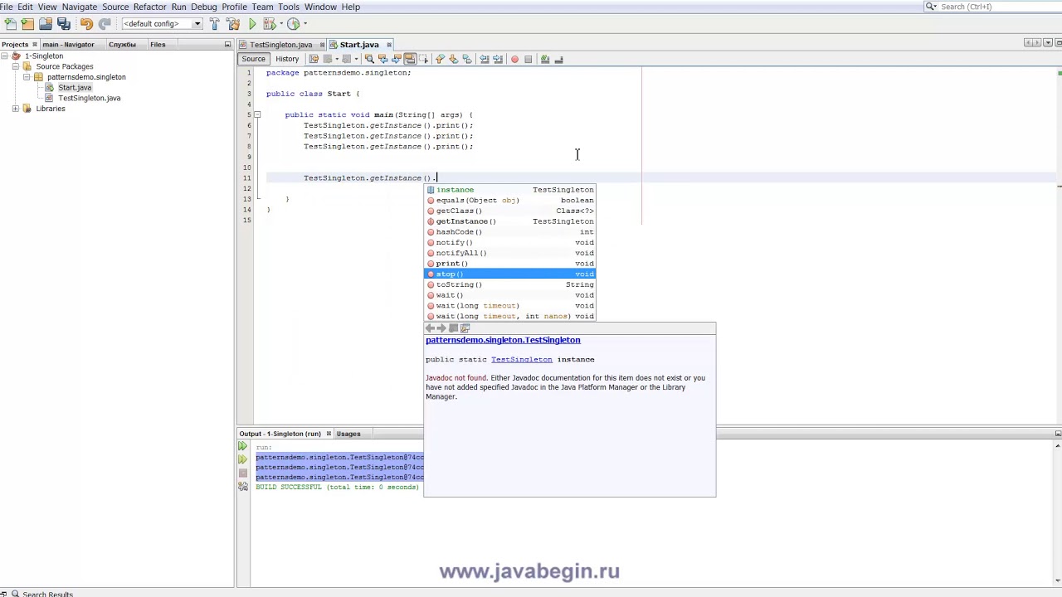The height and width of the screenshot is (597, 1062).
Task: Toggle Rectangular Selection icon
Action: (x=423, y=59)
